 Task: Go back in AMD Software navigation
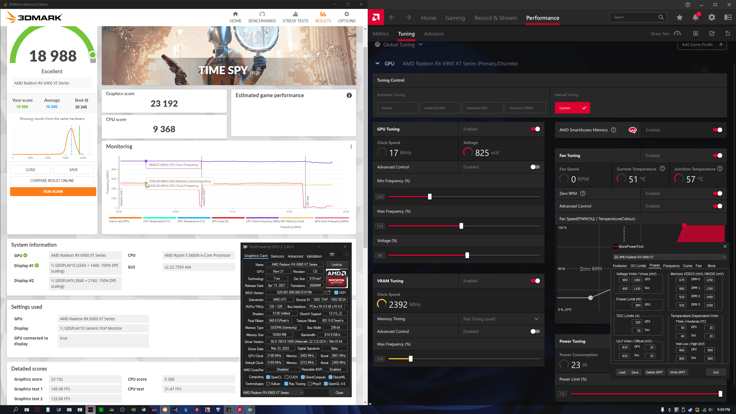(x=392, y=18)
